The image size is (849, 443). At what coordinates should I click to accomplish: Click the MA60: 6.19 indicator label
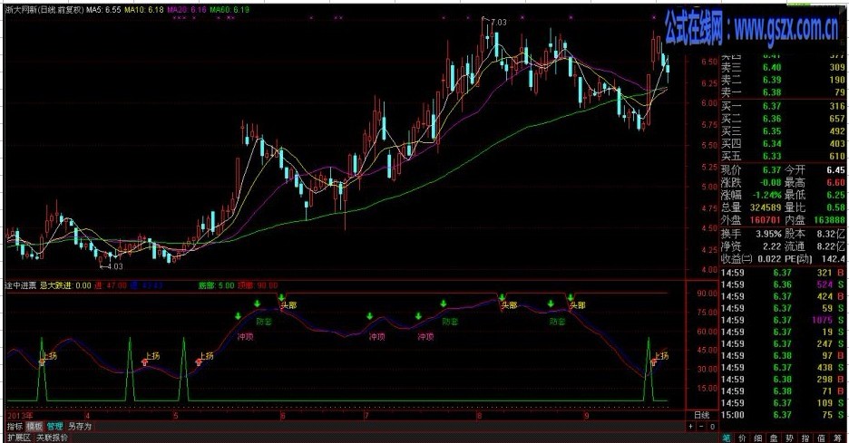click(229, 10)
